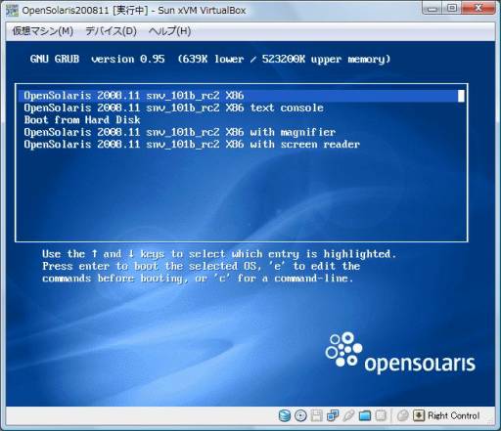This screenshot has height=431, width=501.
Task: Maximize the VirtualBox window
Action: point(452,8)
